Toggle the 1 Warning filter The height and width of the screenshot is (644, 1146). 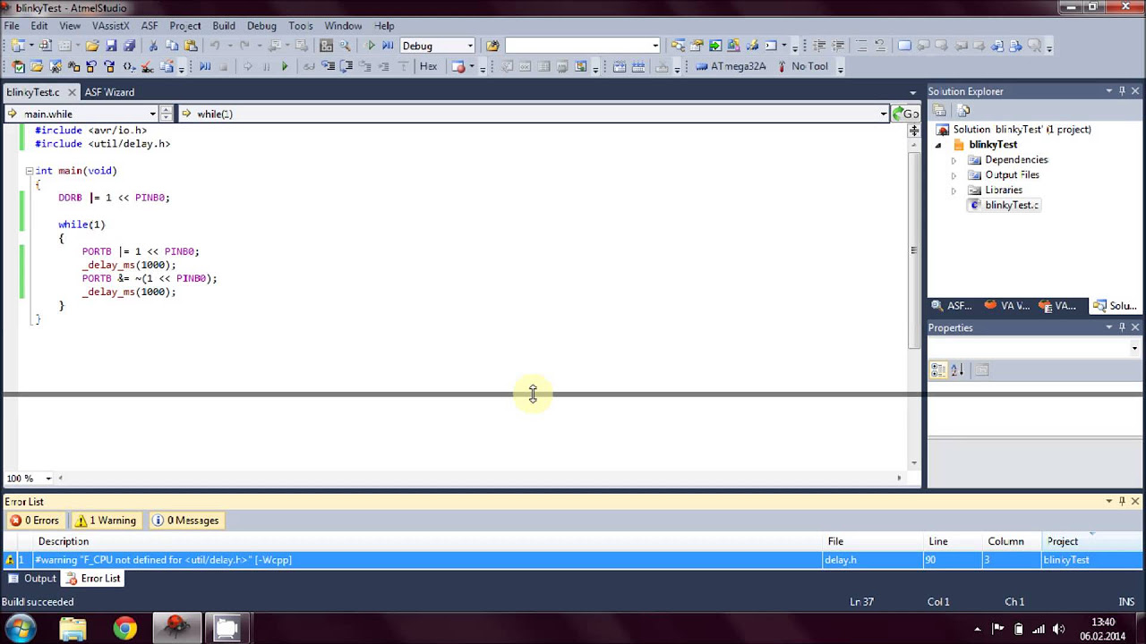[106, 521]
